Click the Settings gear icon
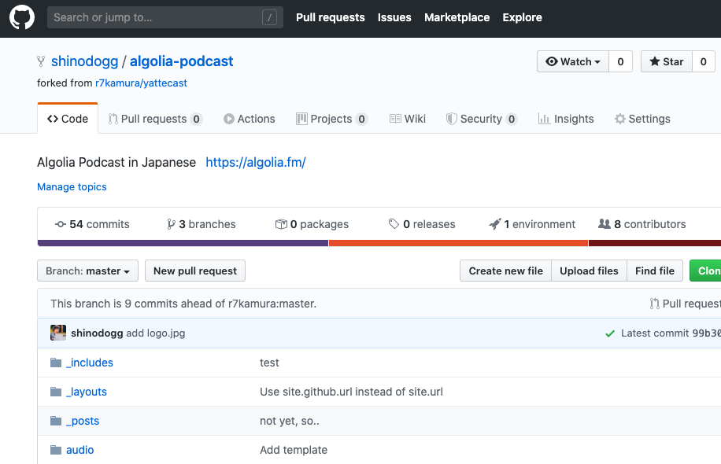Viewport: 721px width, 464px height. (x=619, y=119)
